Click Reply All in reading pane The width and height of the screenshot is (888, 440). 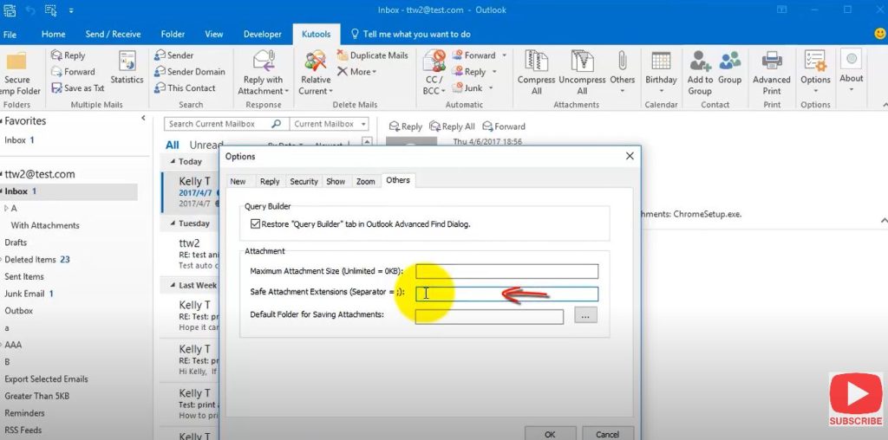tap(452, 126)
